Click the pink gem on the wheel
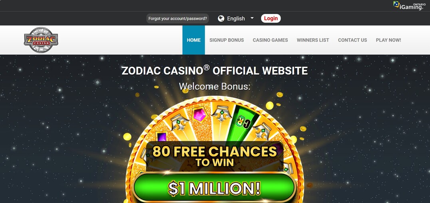 pos(199,114)
